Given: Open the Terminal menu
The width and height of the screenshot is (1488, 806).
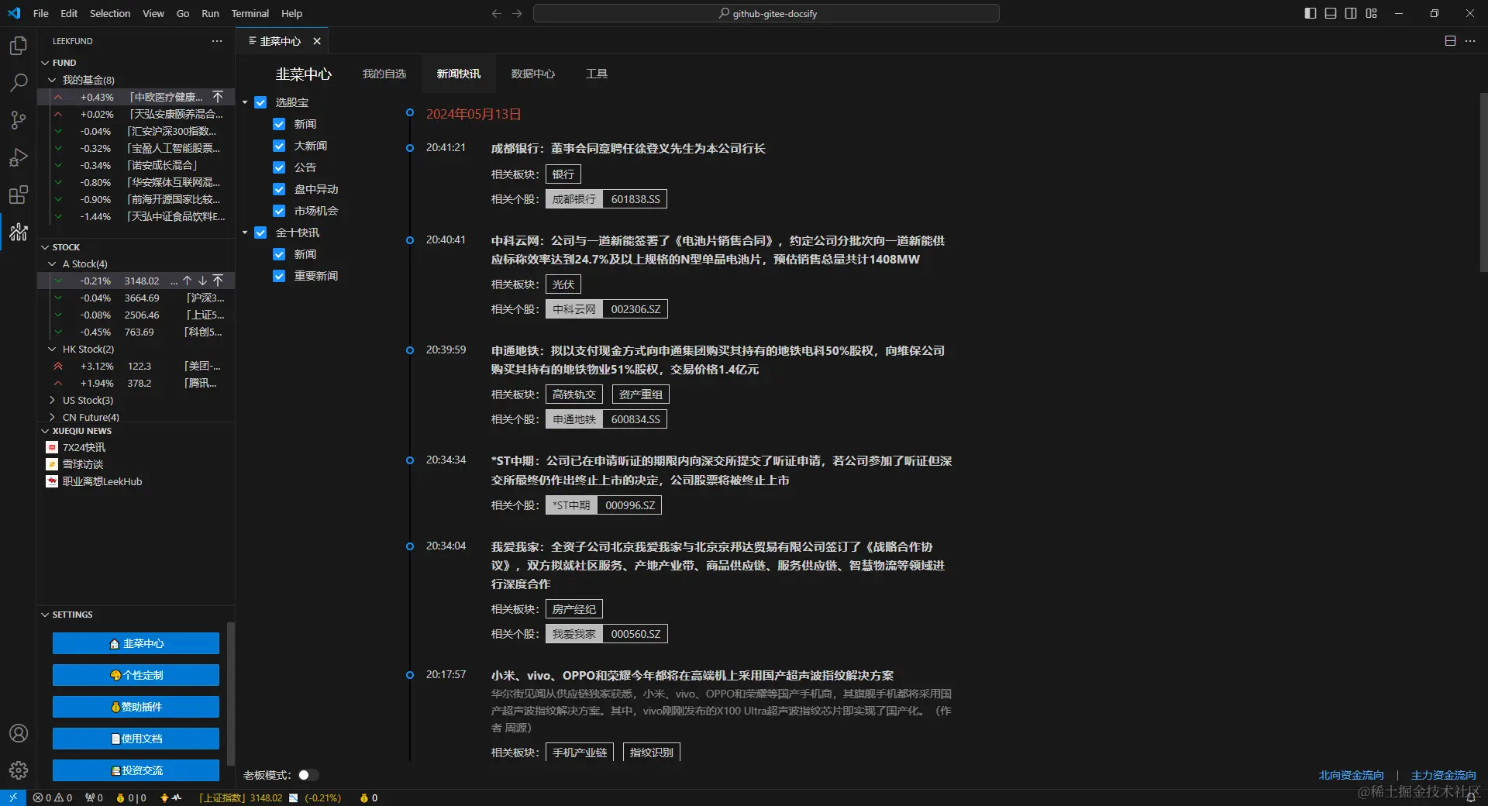Looking at the screenshot, I should (250, 13).
